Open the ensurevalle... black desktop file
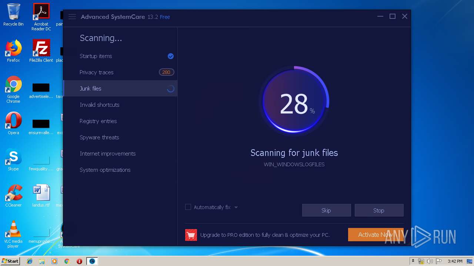 (x=41, y=127)
